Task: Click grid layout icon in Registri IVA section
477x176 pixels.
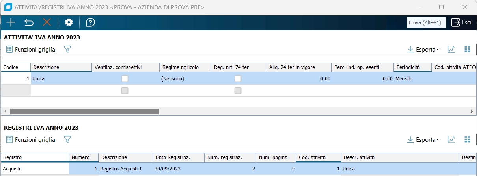Action: pos(468,139)
